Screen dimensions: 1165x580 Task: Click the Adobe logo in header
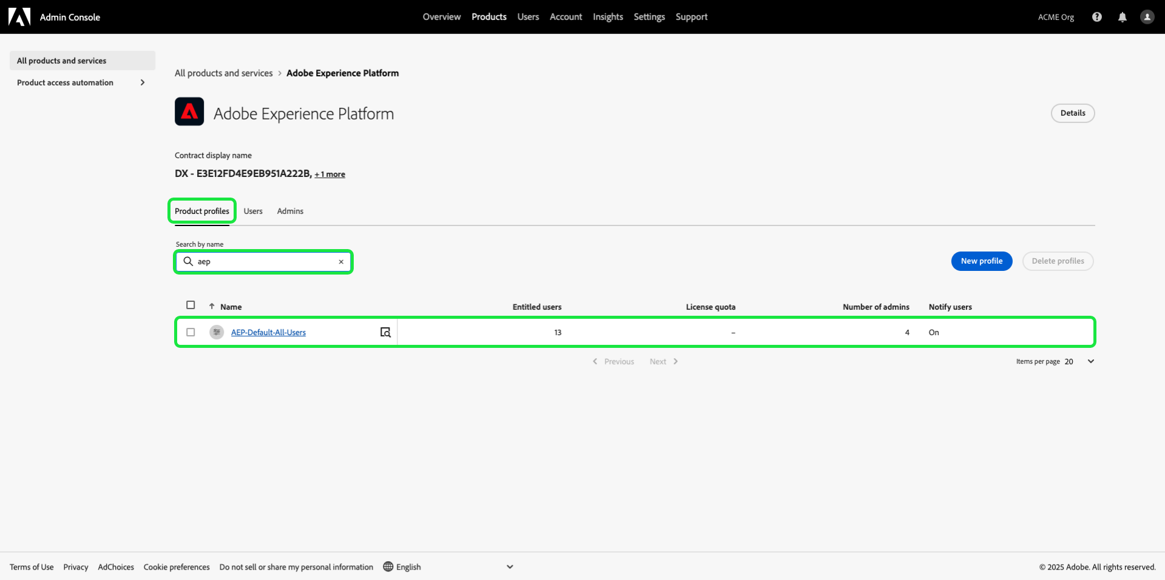click(19, 17)
